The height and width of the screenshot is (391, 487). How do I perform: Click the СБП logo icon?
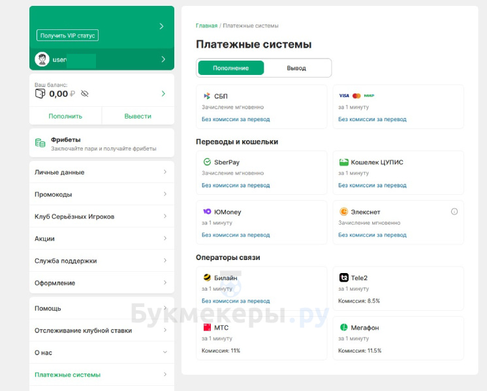pos(207,96)
